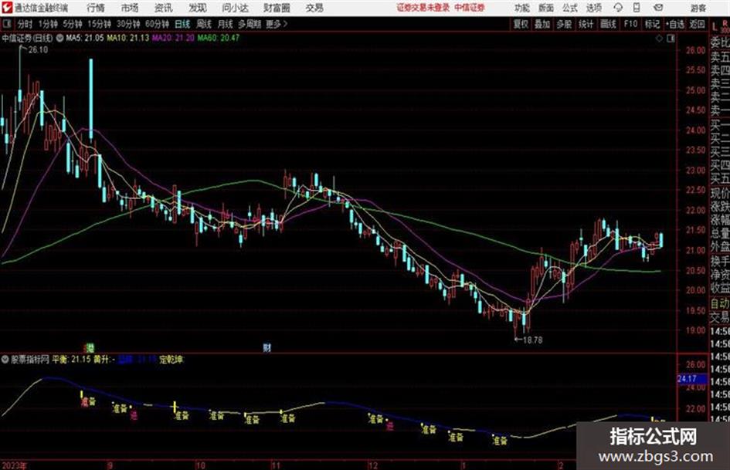Click the 复权 toolbar button
The height and width of the screenshot is (470, 730).
click(x=521, y=24)
